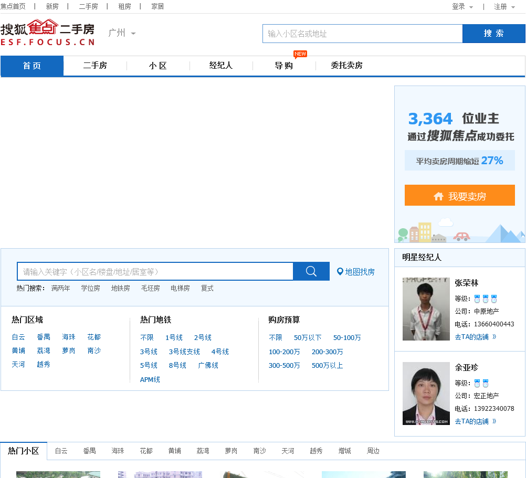Viewport: 526px width, 478px height.
Task: Click the 租房 top link
Action: [124, 7]
